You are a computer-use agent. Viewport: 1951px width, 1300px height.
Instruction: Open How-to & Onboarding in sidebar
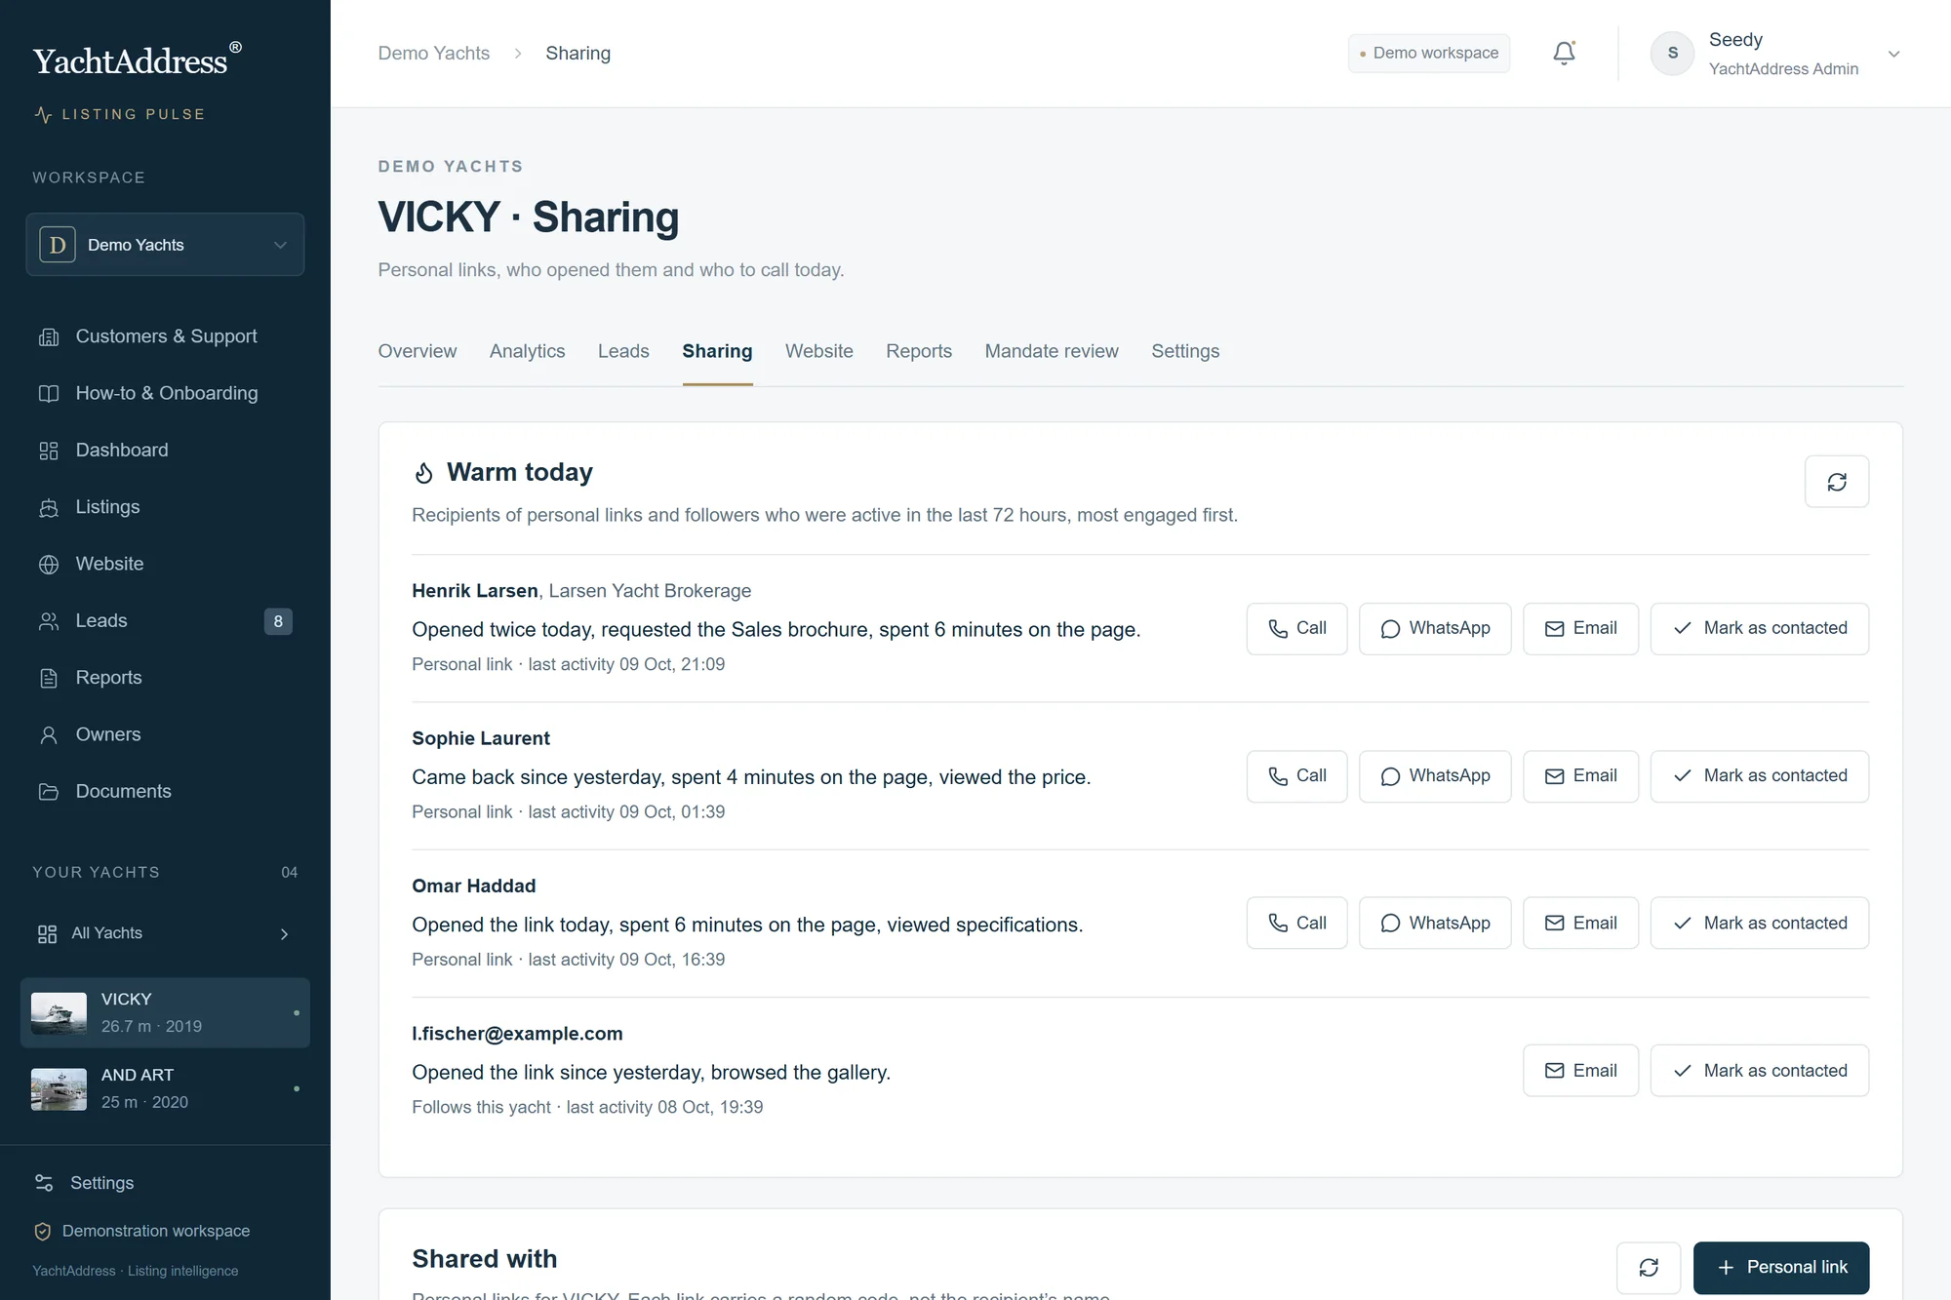(165, 393)
